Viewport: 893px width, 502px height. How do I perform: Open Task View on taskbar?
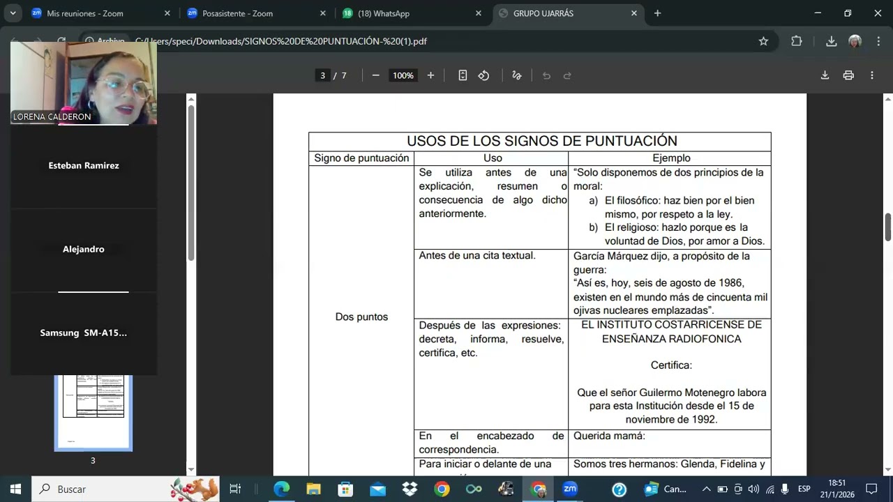(235, 489)
